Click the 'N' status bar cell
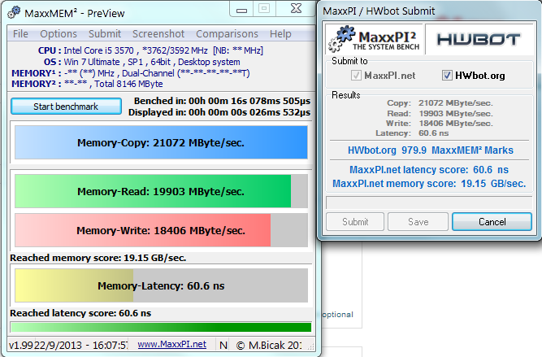The height and width of the screenshot is (357, 542). (x=223, y=345)
